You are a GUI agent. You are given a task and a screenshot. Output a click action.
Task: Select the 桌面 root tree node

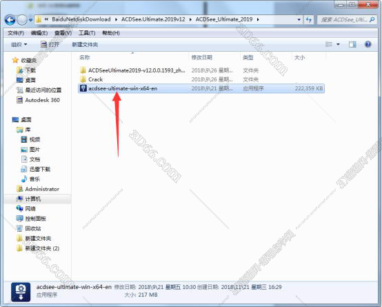coord(26,120)
